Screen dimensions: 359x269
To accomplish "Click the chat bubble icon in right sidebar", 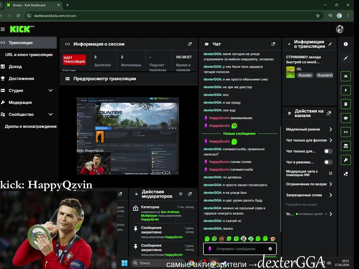I will pyautogui.click(x=346, y=118).
